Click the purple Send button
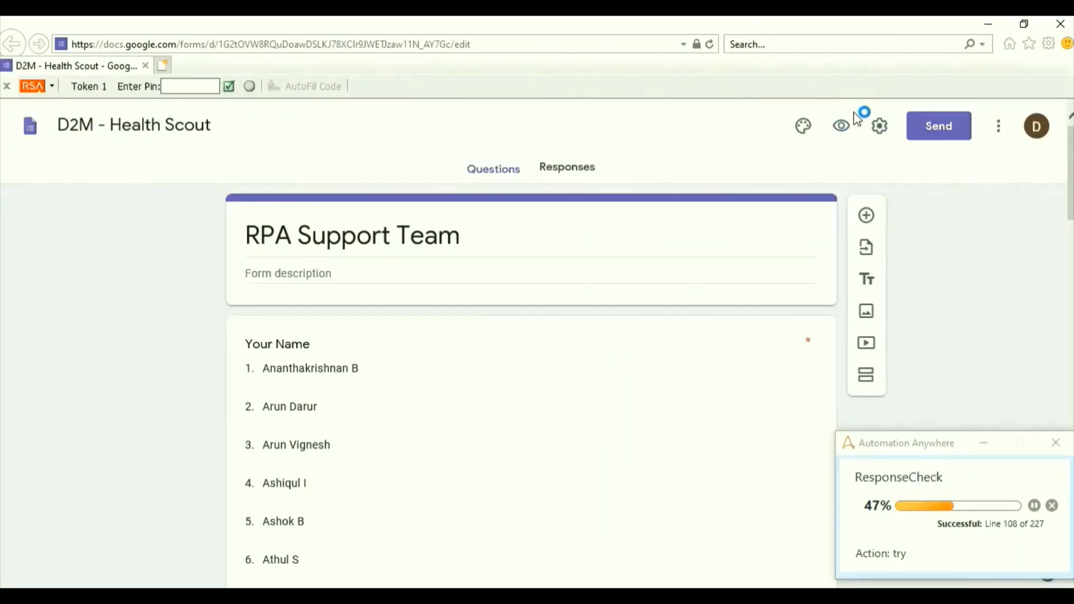The image size is (1074, 604). click(x=939, y=126)
